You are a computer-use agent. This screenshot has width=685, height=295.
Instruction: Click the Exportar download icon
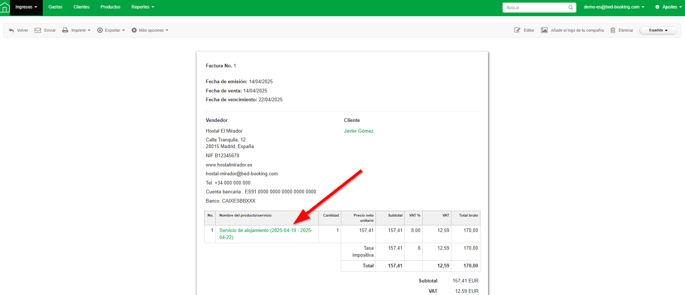click(x=100, y=31)
